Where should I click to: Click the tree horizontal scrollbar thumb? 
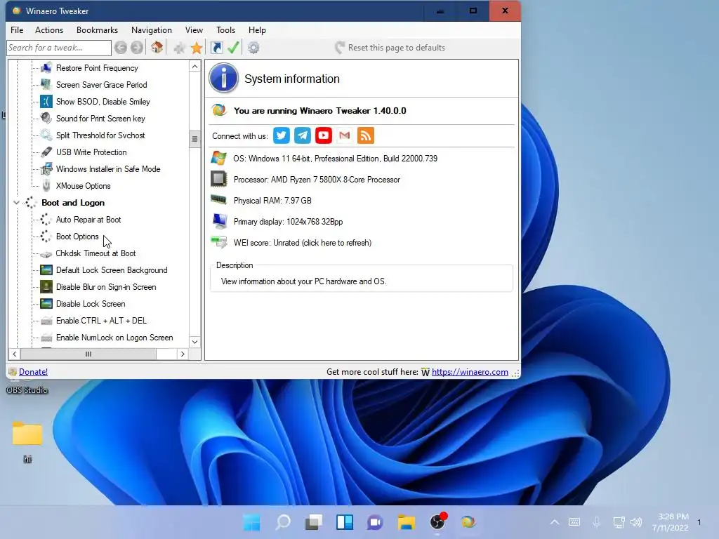(88, 354)
